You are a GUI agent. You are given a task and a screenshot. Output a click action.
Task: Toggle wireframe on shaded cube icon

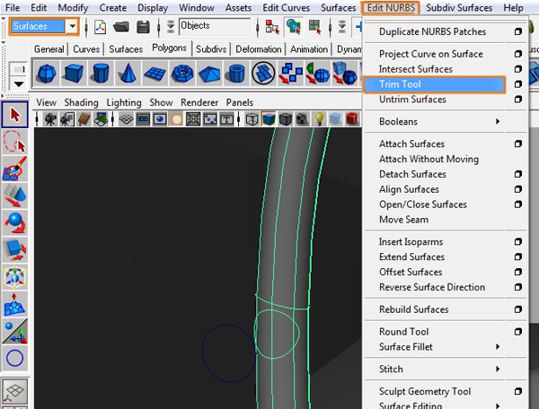click(x=286, y=119)
